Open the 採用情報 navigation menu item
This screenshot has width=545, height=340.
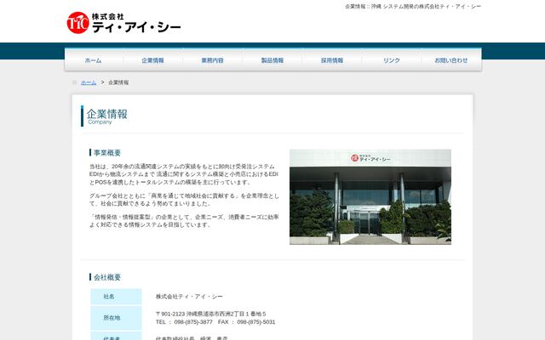click(x=332, y=60)
